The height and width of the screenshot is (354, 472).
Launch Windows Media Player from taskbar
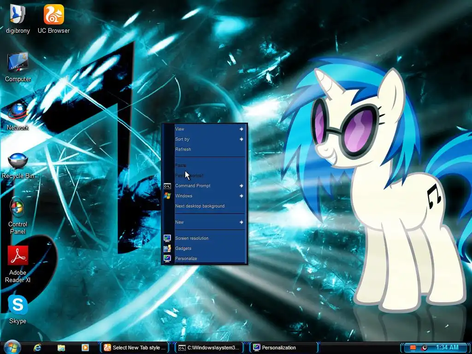85,348
